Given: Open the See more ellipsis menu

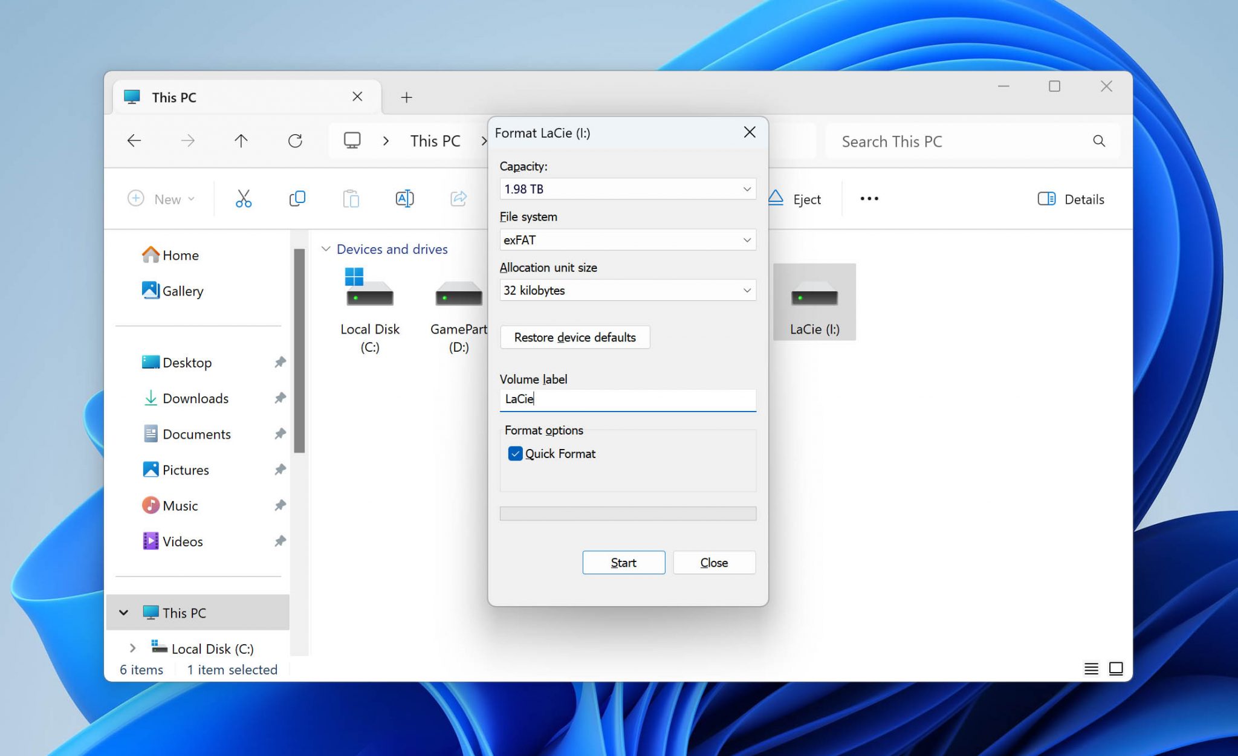Looking at the screenshot, I should pos(869,198).
